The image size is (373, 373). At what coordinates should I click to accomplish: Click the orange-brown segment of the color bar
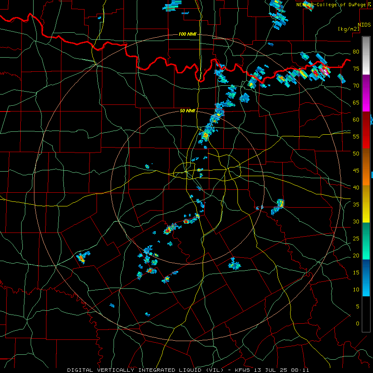click(366, 167)
